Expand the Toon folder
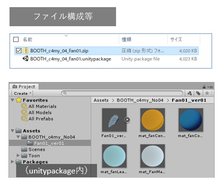 click(18, 155)
